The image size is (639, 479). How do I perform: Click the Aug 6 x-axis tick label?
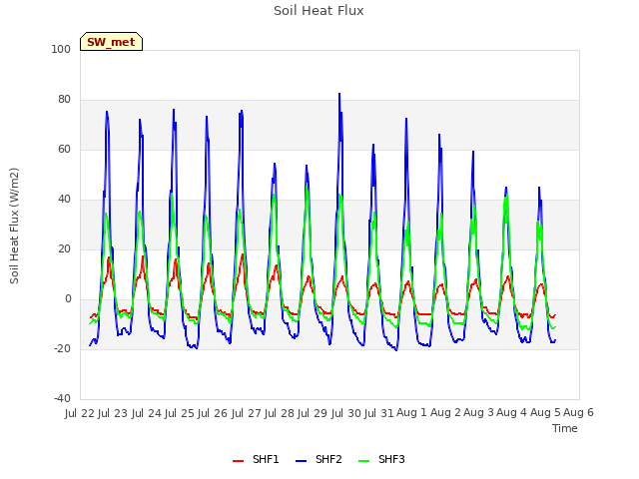(x=579, y=413)
